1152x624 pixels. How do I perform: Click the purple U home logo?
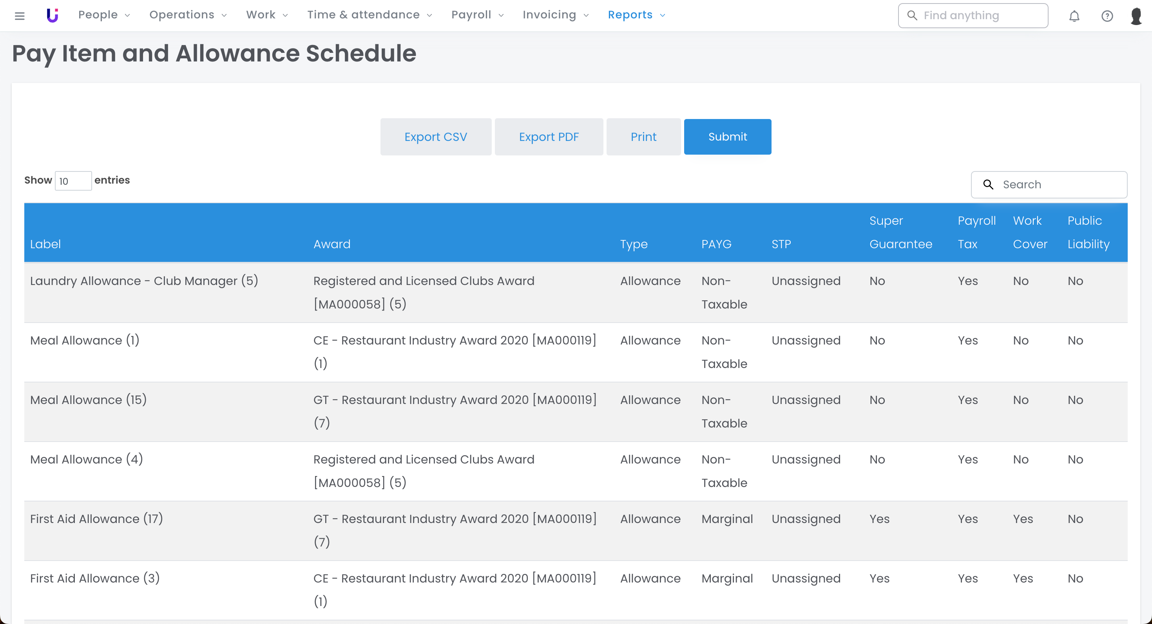click(53, 15)
